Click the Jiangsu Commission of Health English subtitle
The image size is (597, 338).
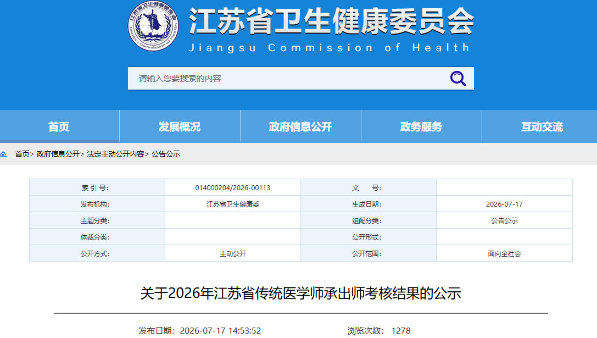tap(329, 48)
